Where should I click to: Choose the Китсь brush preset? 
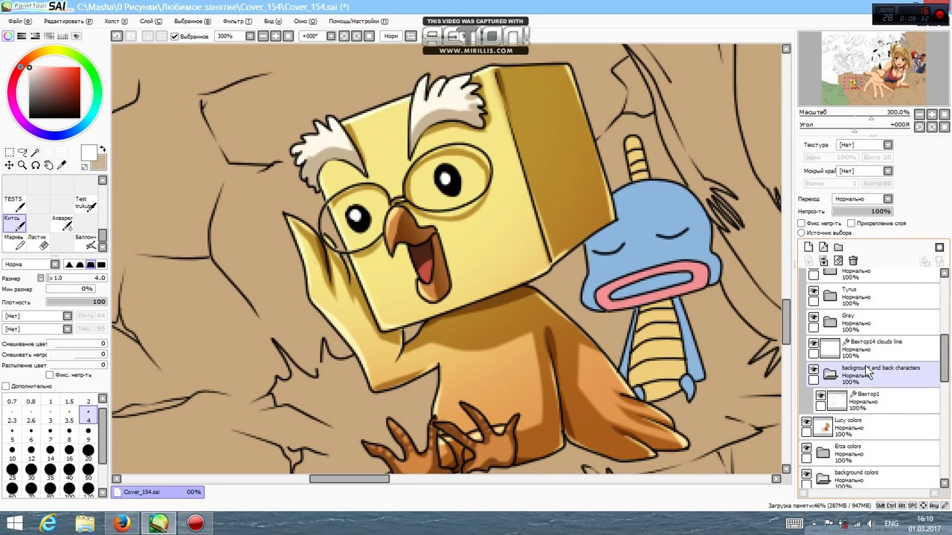point(14,223)
